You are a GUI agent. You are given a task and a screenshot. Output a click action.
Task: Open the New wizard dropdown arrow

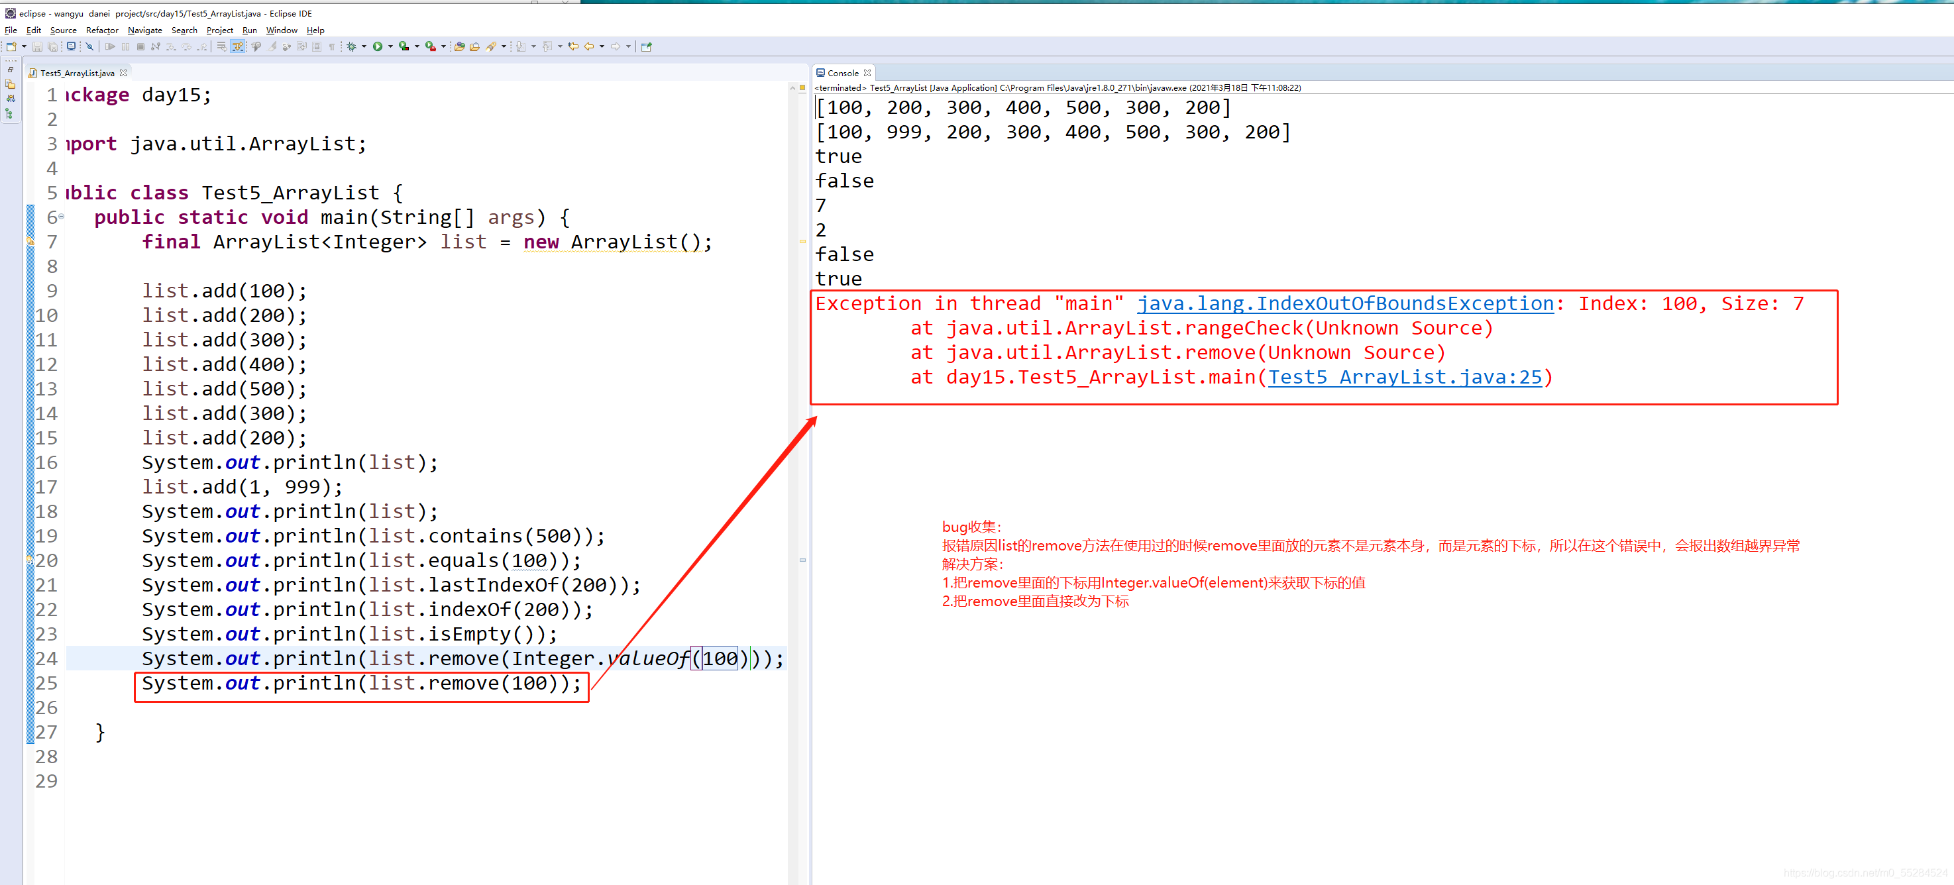click(25, 46)
